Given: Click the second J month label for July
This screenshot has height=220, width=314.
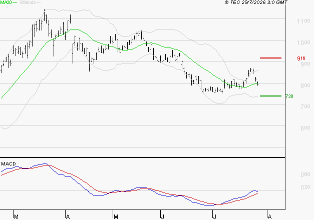Looking at the screenshot, I should coord(214,216).
